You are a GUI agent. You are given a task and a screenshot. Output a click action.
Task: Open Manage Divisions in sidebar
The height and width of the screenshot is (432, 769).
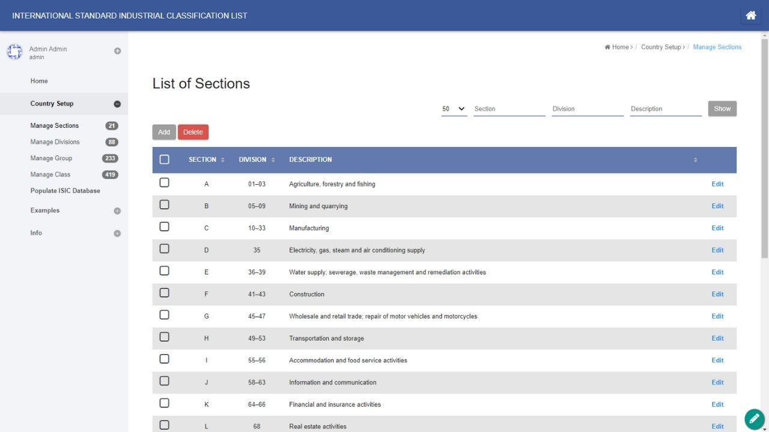click(55, 142)
